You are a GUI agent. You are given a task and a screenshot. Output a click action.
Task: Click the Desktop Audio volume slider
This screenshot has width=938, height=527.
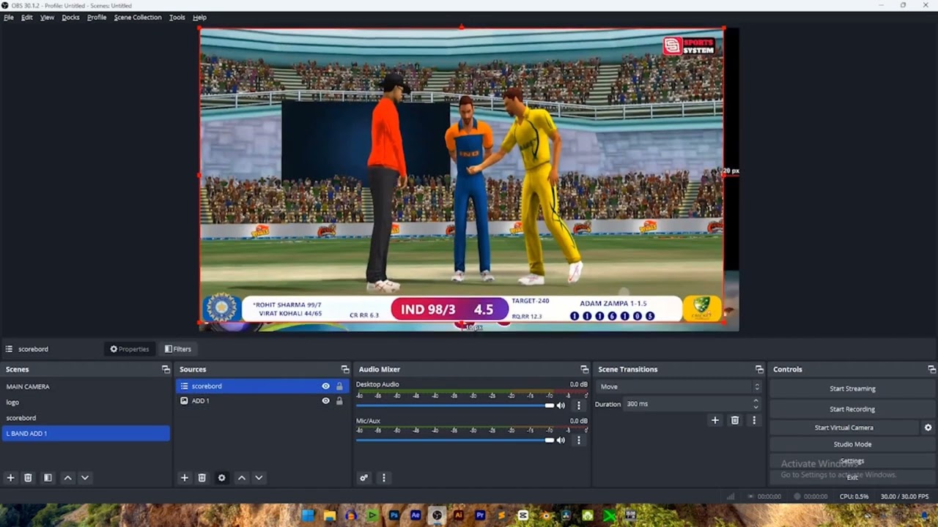(x=455, y=405)
